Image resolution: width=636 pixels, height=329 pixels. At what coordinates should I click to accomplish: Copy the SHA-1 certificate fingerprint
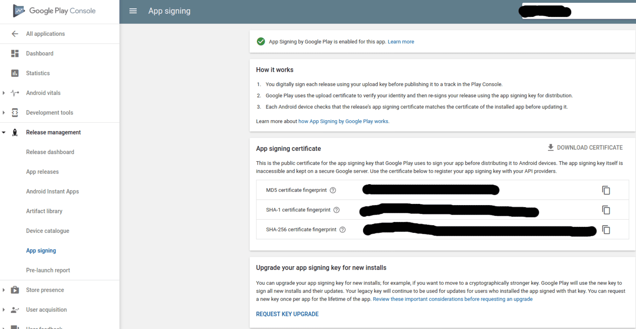click(x=606, y=210)
